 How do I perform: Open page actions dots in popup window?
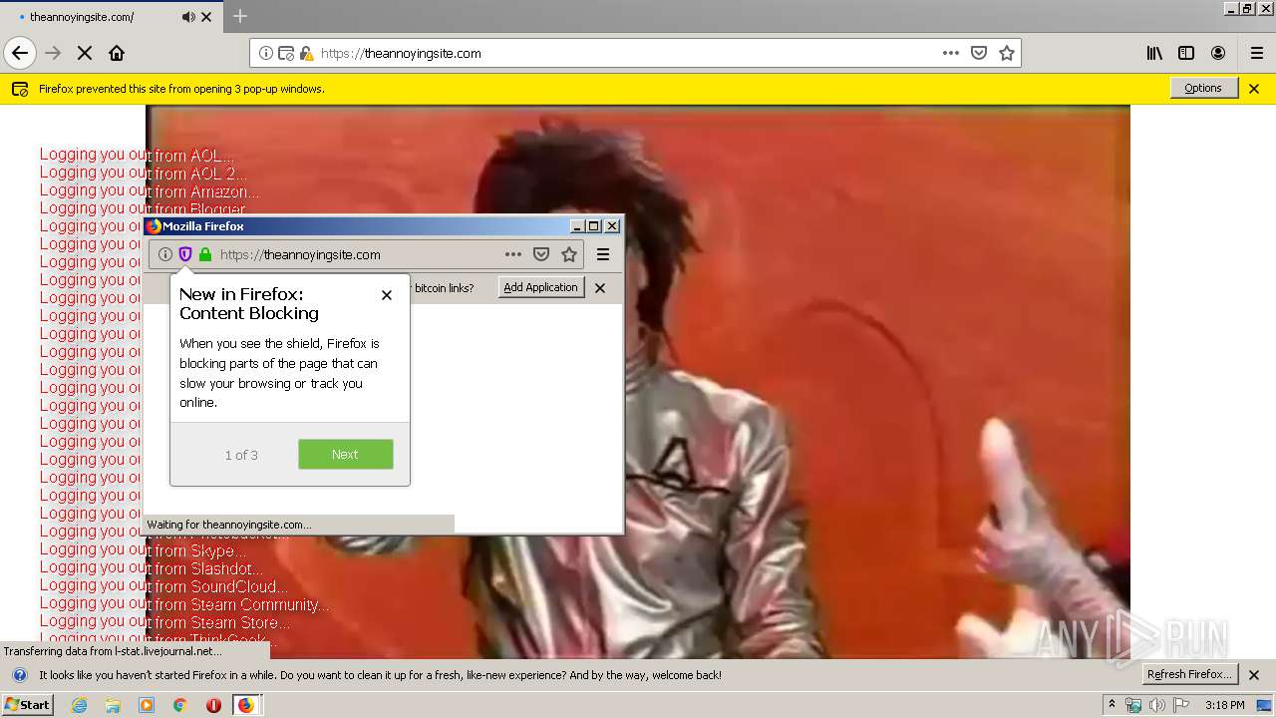tap(513, 254)
